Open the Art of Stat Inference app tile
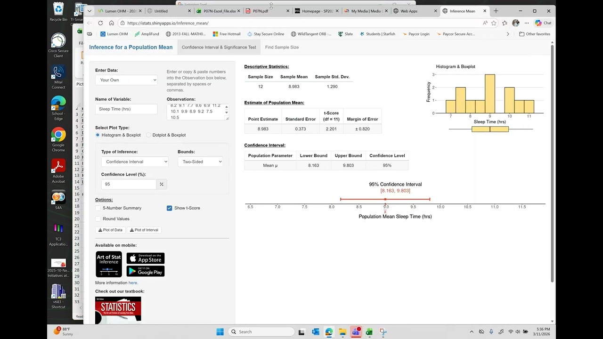The width and height of the screenshot is (603, 339). (108, 264)
